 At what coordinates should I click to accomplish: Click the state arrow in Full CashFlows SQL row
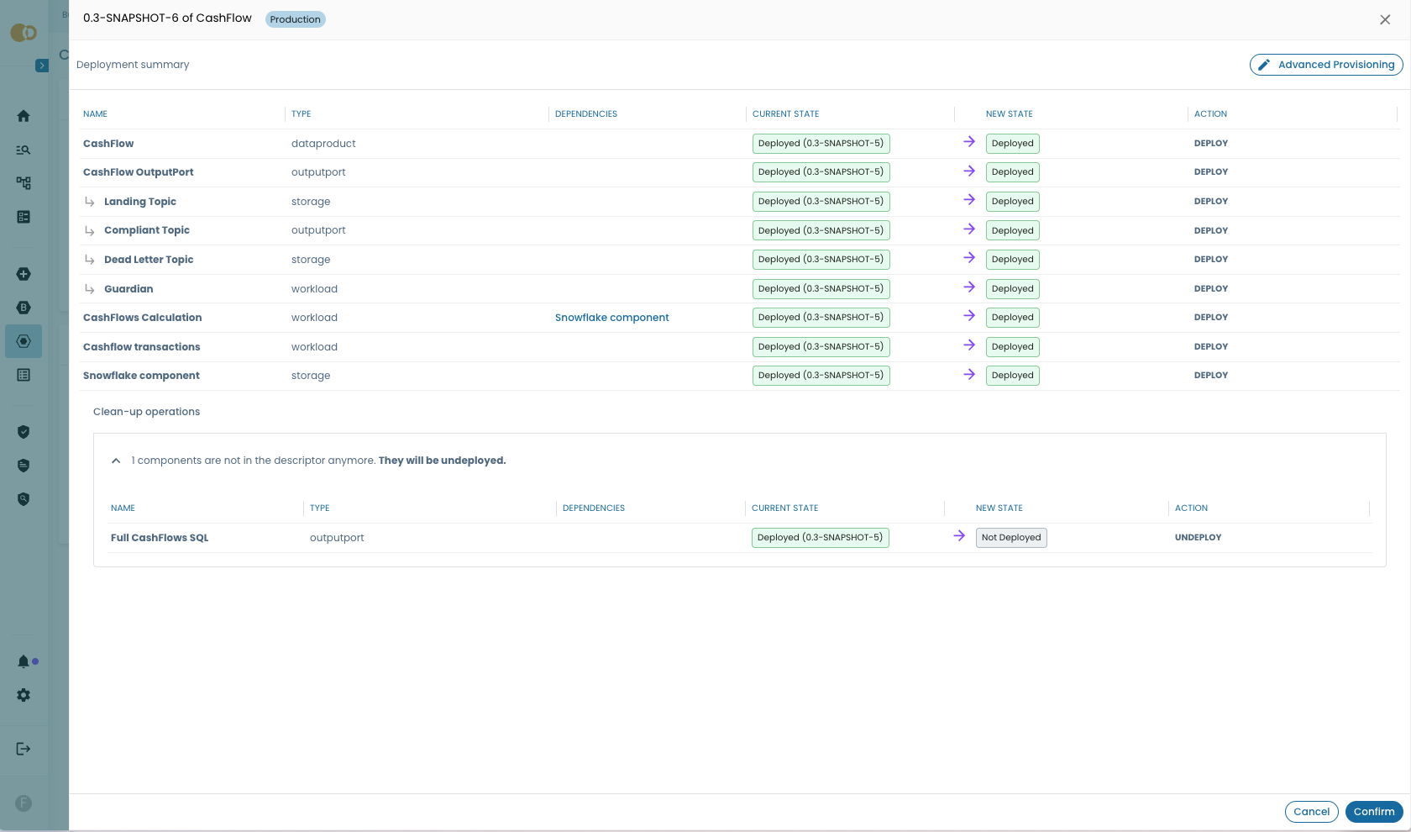[959, 536]
